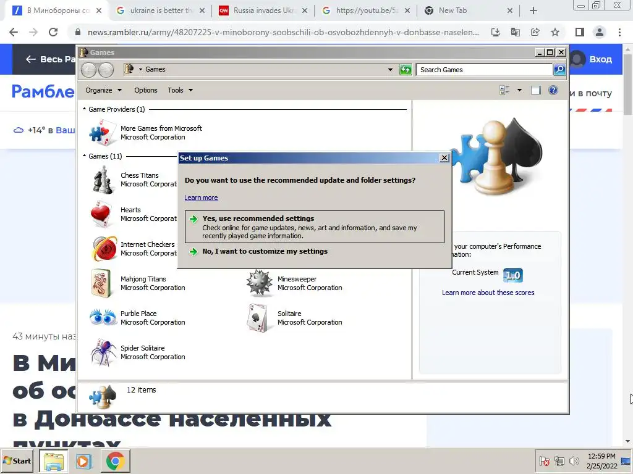Open Chrome translate page icon
This screenshot has width=633, height=474.
[516, 32]
